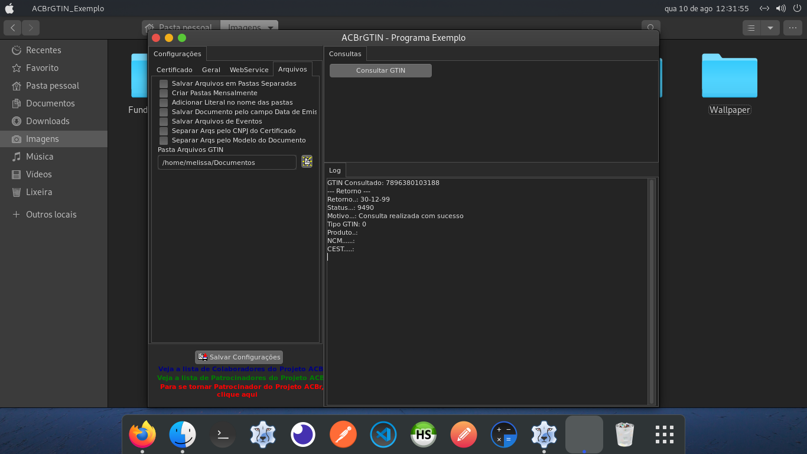Viewport: 807px width, 454px height.
Task: Toggle Adicionar Literal no nome das pastas
Action: pyautogui.click(x=164, y=103)
